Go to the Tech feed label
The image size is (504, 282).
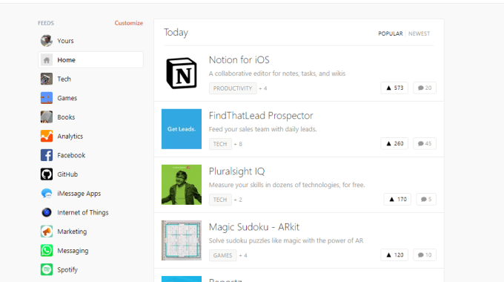tap(64, 79)
